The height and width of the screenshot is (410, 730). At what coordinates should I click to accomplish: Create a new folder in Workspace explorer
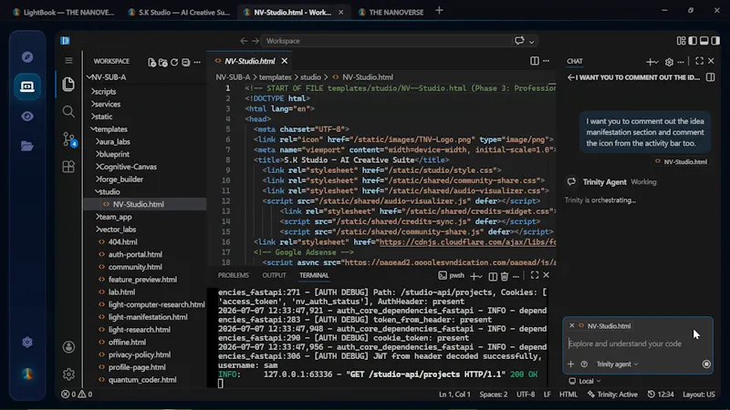click(x=163, y=62)
